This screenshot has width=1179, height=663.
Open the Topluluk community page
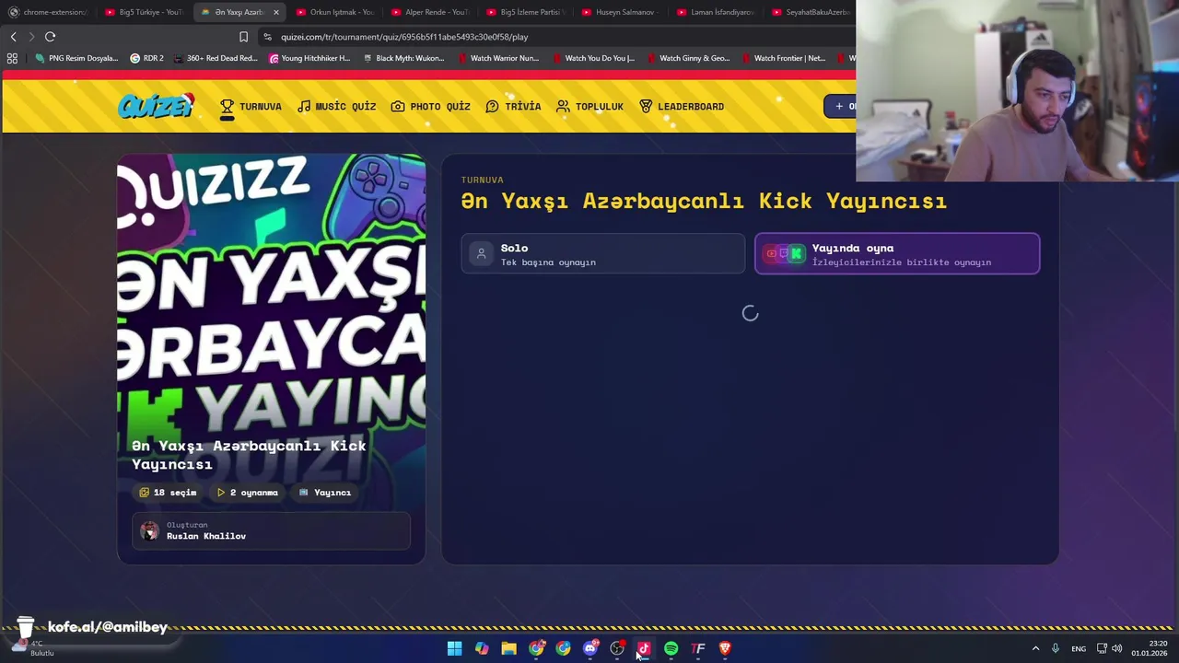point(589,107)
